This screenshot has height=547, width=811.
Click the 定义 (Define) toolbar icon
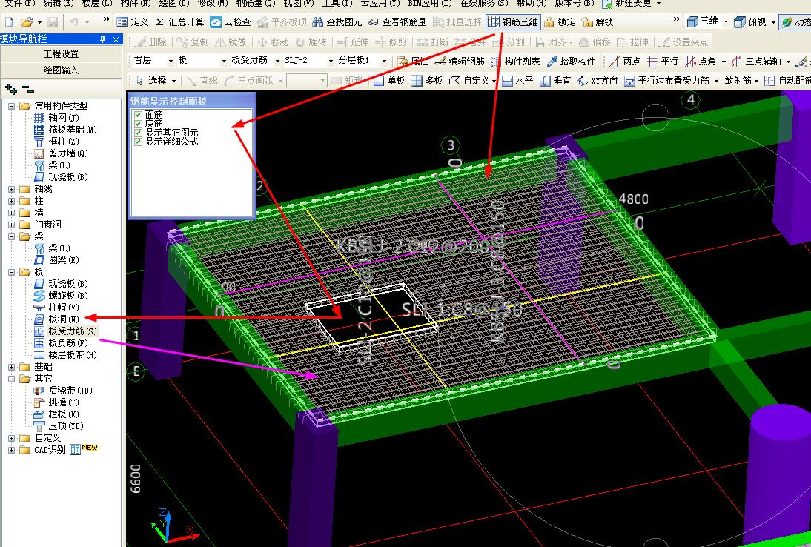point(133,21)
